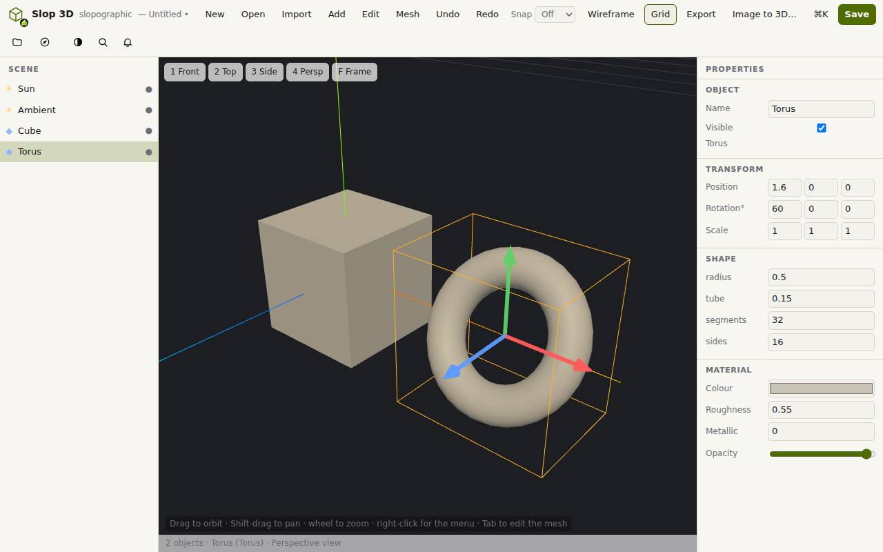Toggle Wireframe display mode
Image resolution: width=883 pixels, height=552 pixels.
(611, 14)
